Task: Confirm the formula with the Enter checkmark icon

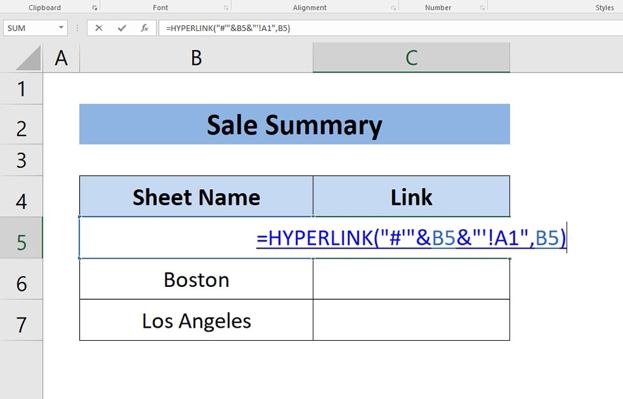Action: [123, 28]
